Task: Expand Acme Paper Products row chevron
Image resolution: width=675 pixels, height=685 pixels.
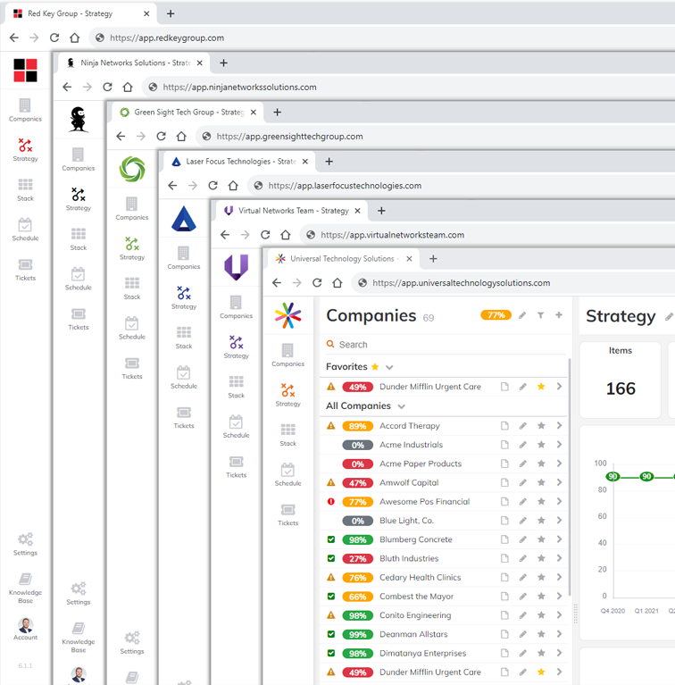Action: [559, 464]
